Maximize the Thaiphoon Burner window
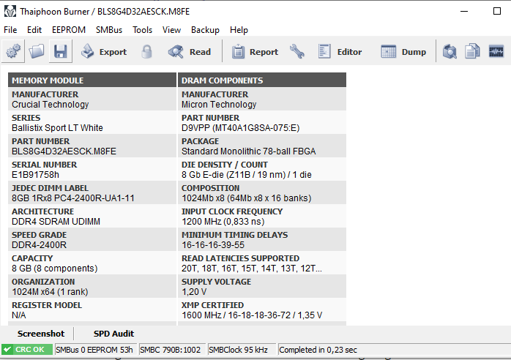This screenshot has height=360, width=511. coord(497,12)
